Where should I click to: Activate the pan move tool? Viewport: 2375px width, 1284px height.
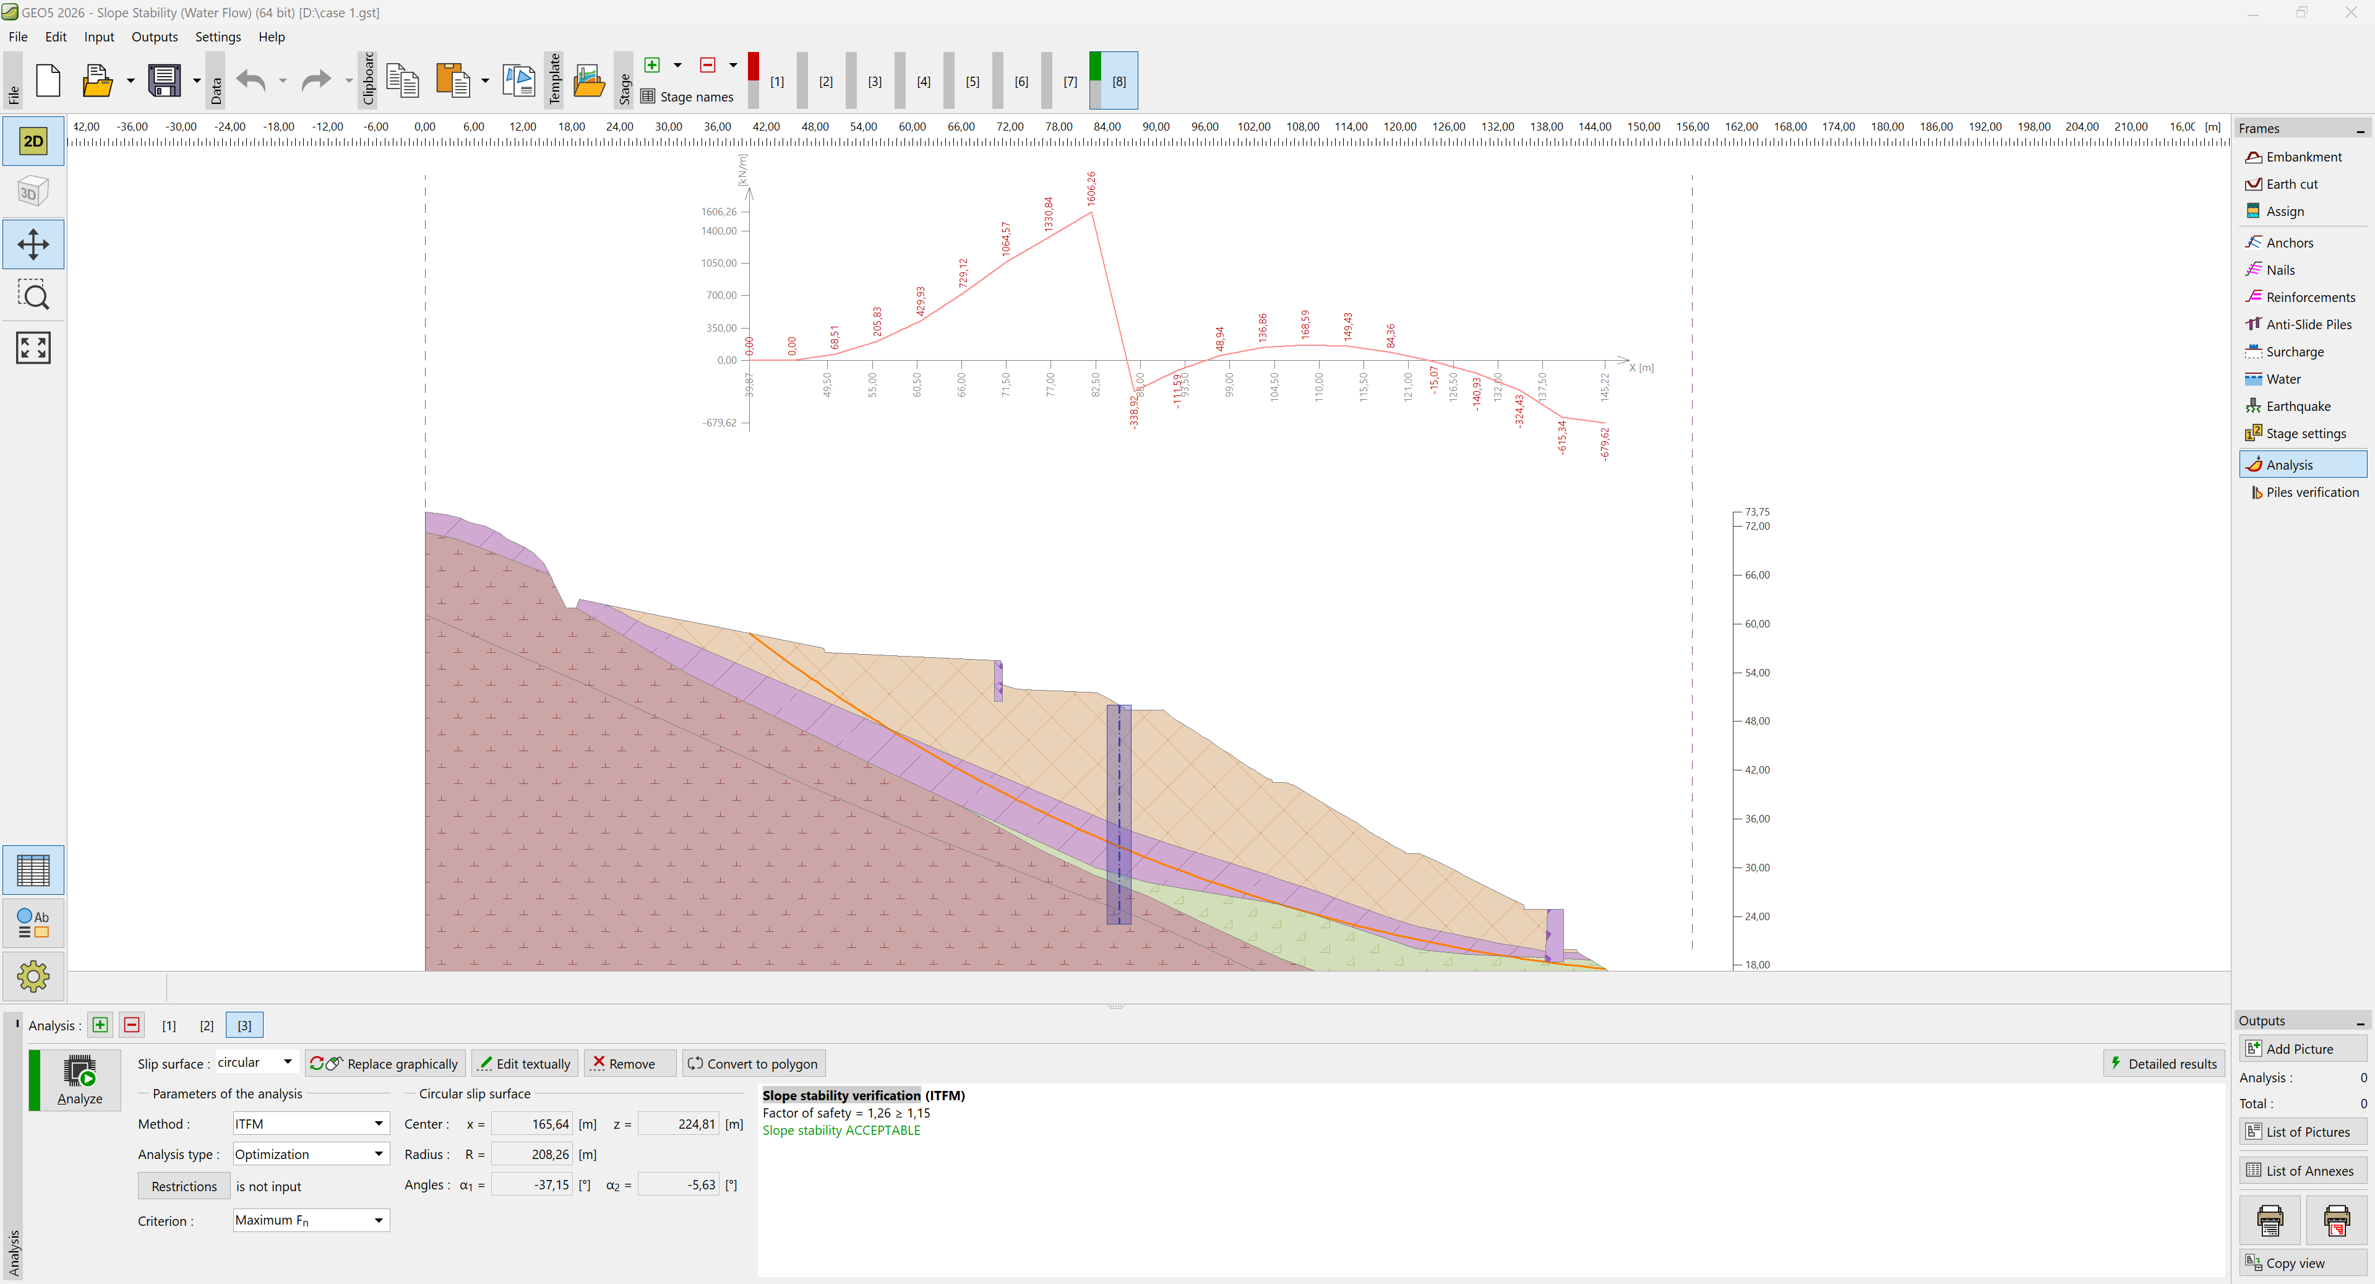(33, 244)
